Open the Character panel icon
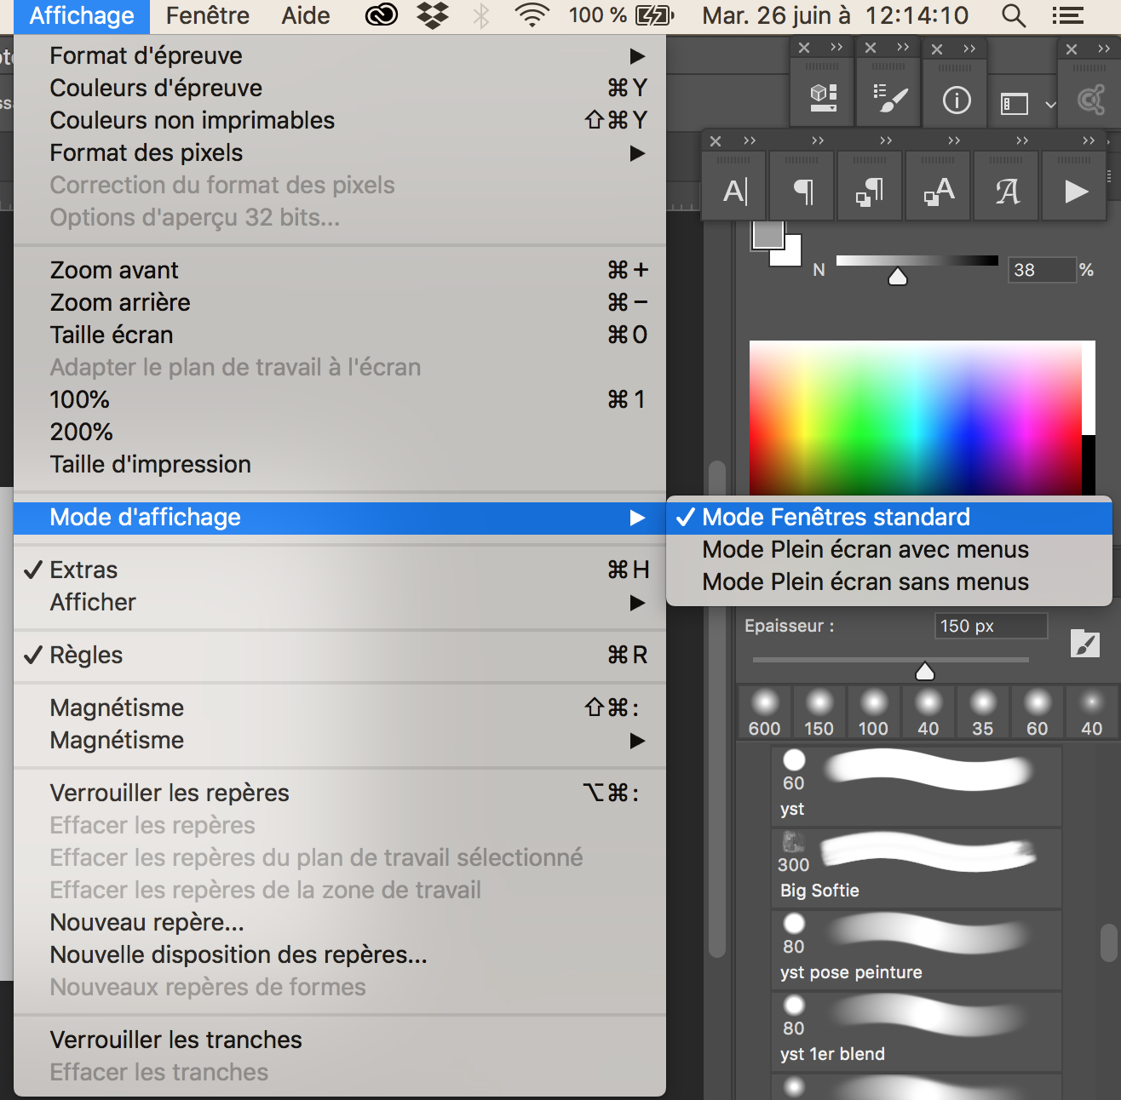1121x1100 pixels. (x=734, y=192)
